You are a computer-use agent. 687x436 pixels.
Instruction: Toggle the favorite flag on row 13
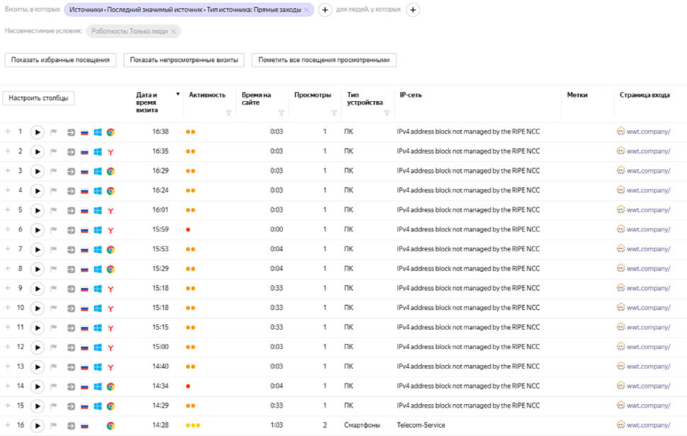coord(53,367)
